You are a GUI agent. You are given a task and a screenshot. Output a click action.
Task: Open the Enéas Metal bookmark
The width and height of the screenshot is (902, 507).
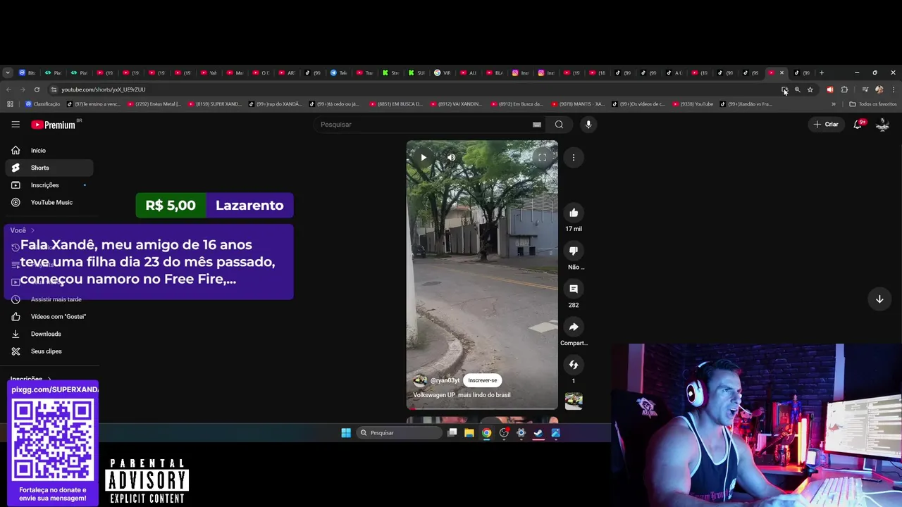[154, 104]
